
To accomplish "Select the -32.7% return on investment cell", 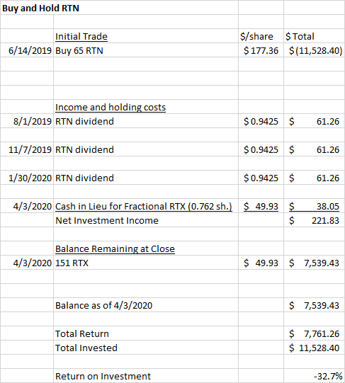I will tap(314, 376).
